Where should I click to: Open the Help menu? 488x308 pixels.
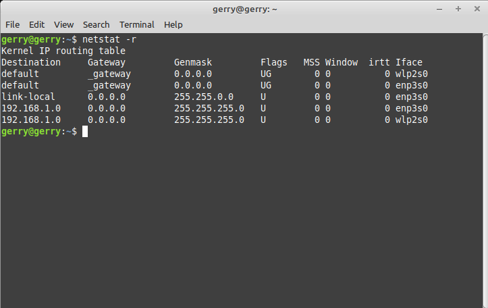[173, 24]
